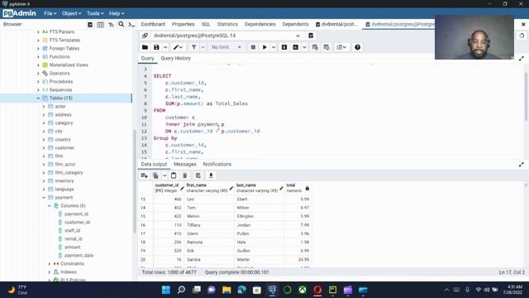Open the Dependents tab
Screen dimensions: 529x298
295,24
